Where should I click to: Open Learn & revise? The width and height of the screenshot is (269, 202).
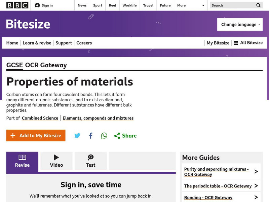(37, 43)
